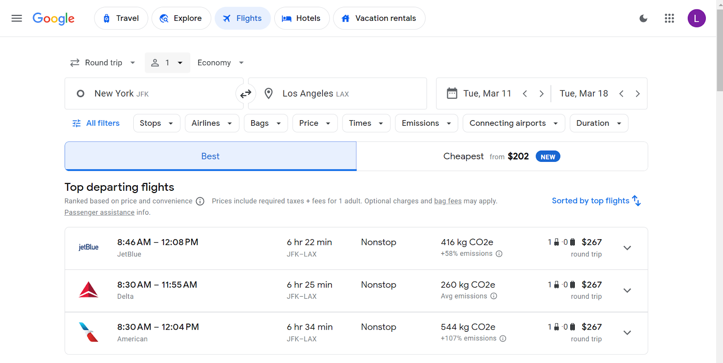Click the Tue, Mar 18 return date
The height and width of the screenshot is (363, 723).
pos(584,94)
